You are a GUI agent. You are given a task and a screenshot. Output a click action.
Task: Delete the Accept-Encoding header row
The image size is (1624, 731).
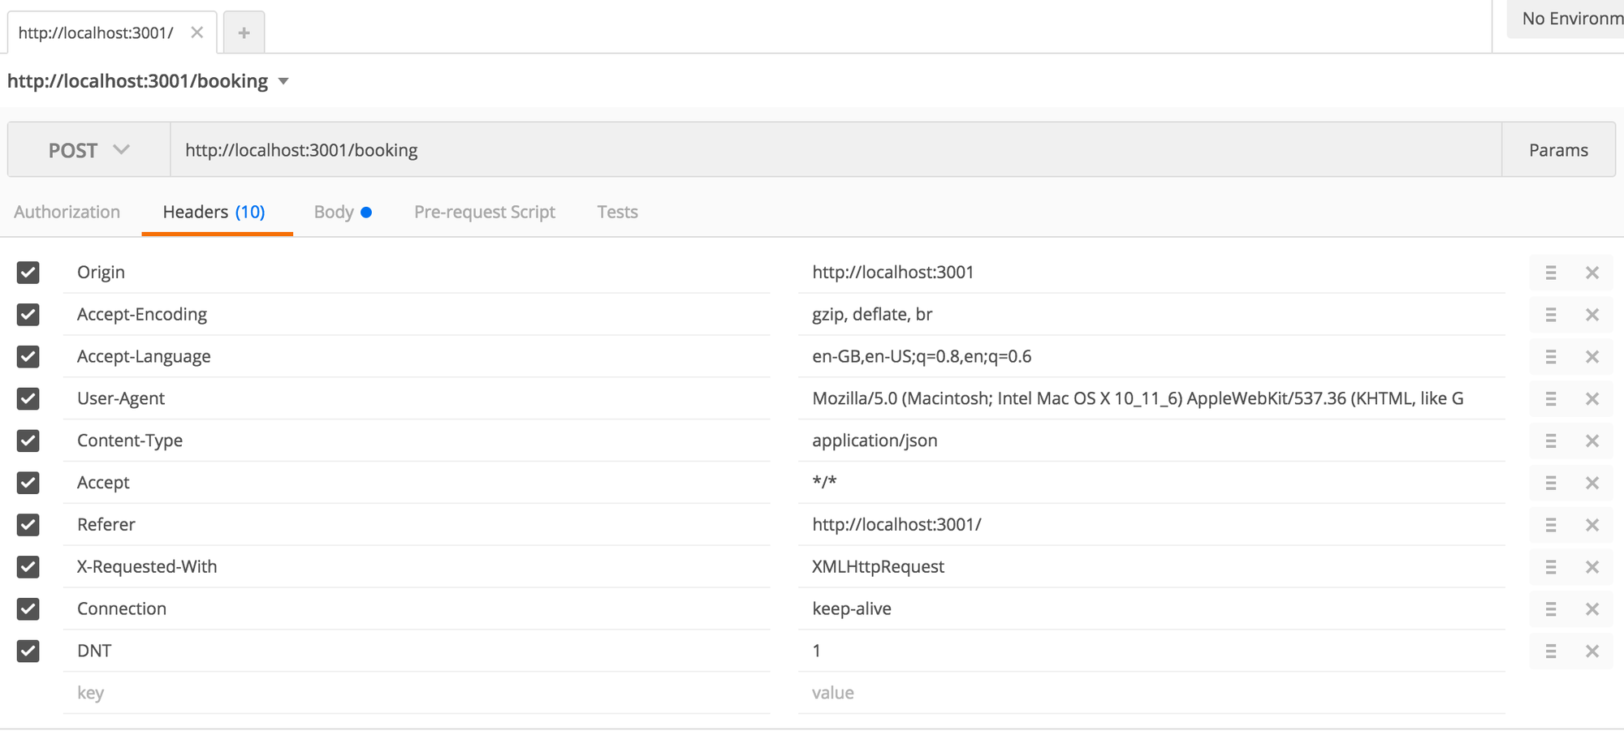pos(1592,315)
